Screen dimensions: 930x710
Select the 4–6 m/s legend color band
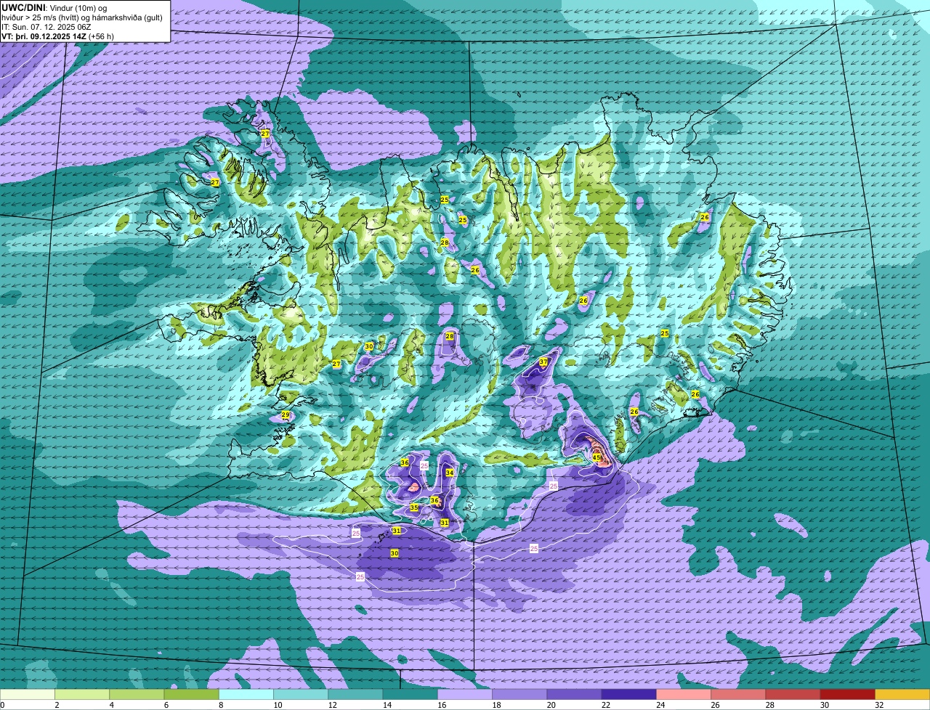click(x=137, y=695)
